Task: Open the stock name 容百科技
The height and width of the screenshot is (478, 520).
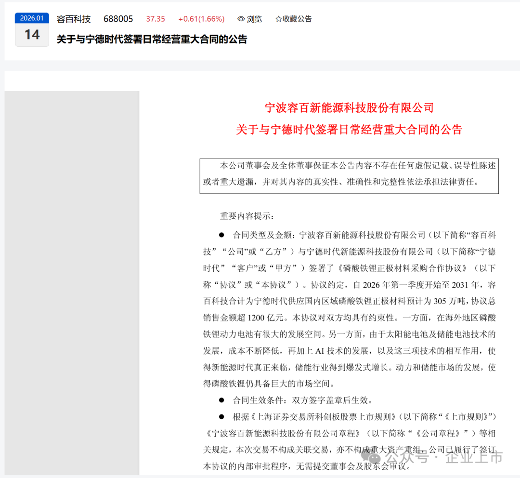Action: tap(74, 19)
